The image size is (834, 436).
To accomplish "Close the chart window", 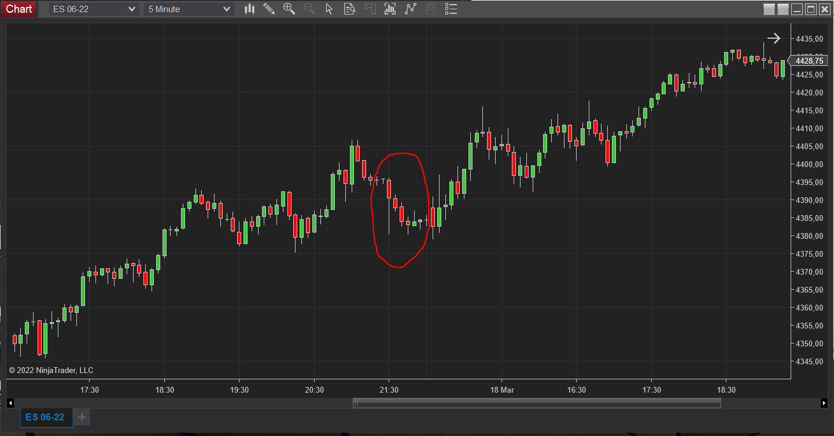I will [x=825, y=9].
